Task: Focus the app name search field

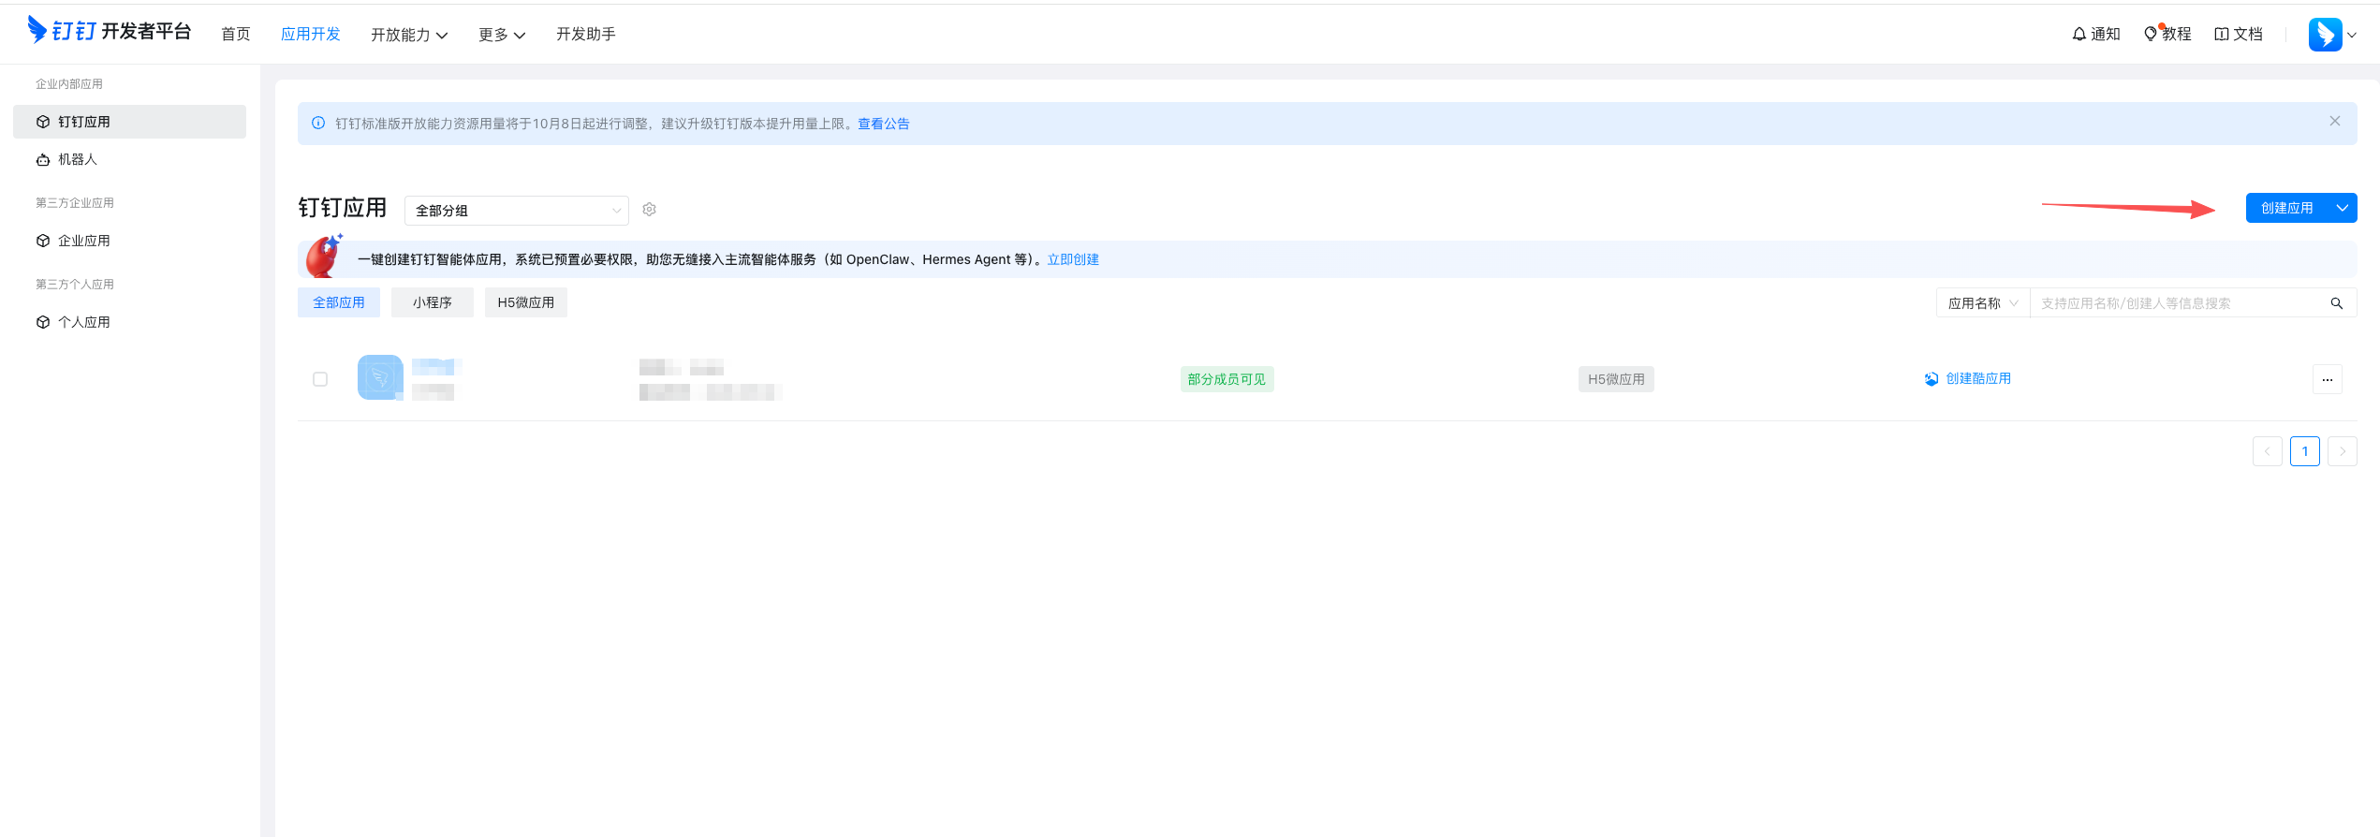Action: coord(2180,303)
